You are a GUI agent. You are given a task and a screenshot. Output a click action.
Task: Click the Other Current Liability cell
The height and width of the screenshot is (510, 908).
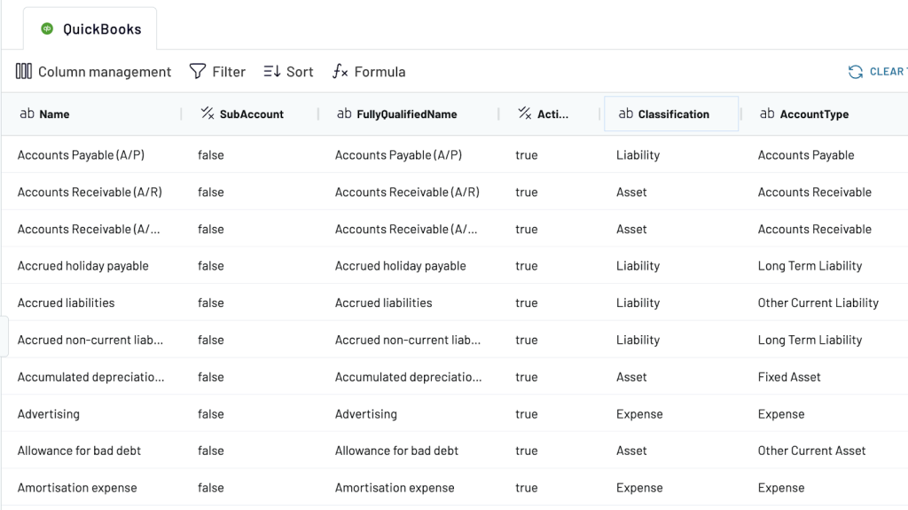[818, 302]
